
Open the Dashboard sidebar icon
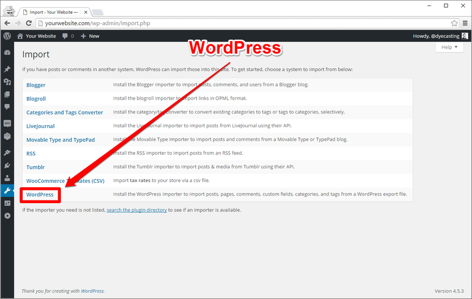7,53
